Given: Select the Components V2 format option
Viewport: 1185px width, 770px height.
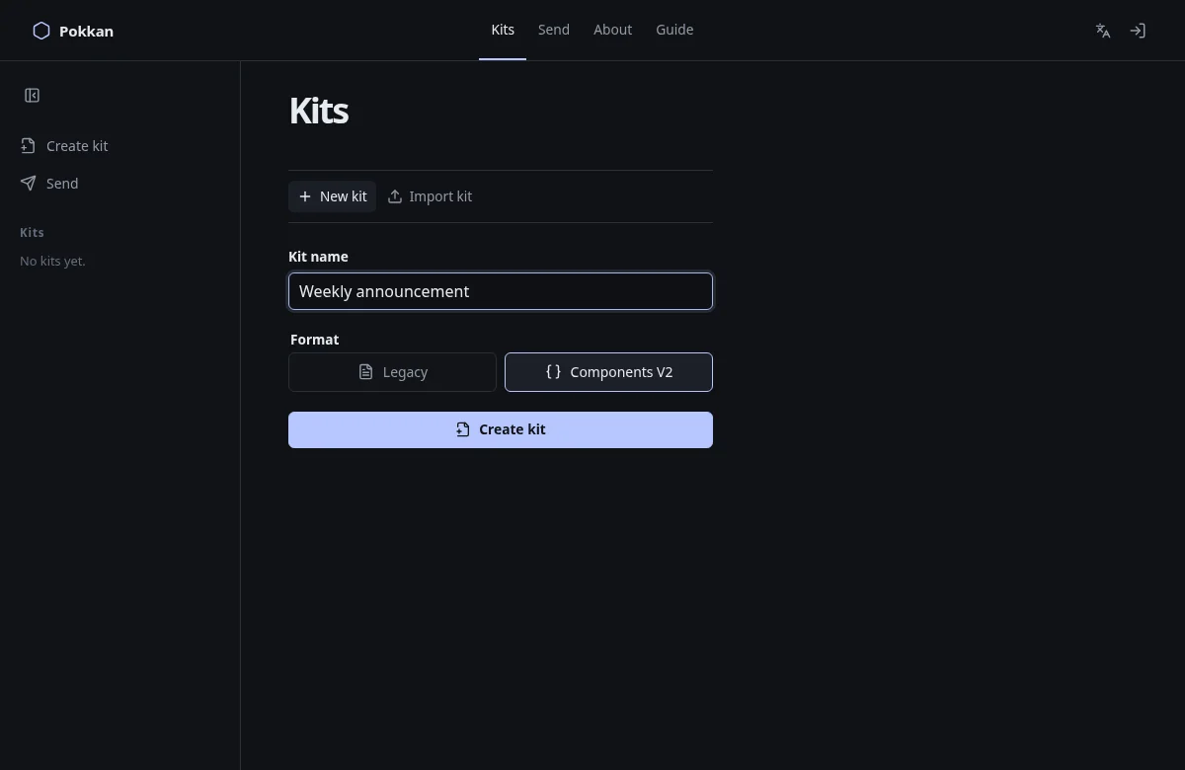Looking at the screenshot, I should coord(608,372).
